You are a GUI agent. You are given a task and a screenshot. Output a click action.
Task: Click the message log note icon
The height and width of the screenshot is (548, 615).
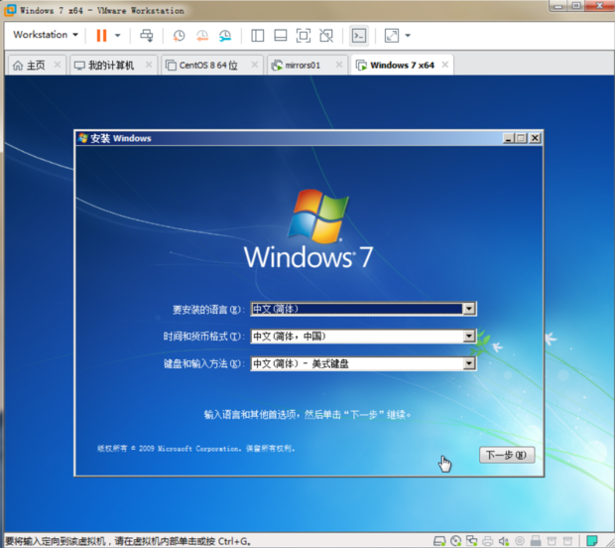coord(592,541)
